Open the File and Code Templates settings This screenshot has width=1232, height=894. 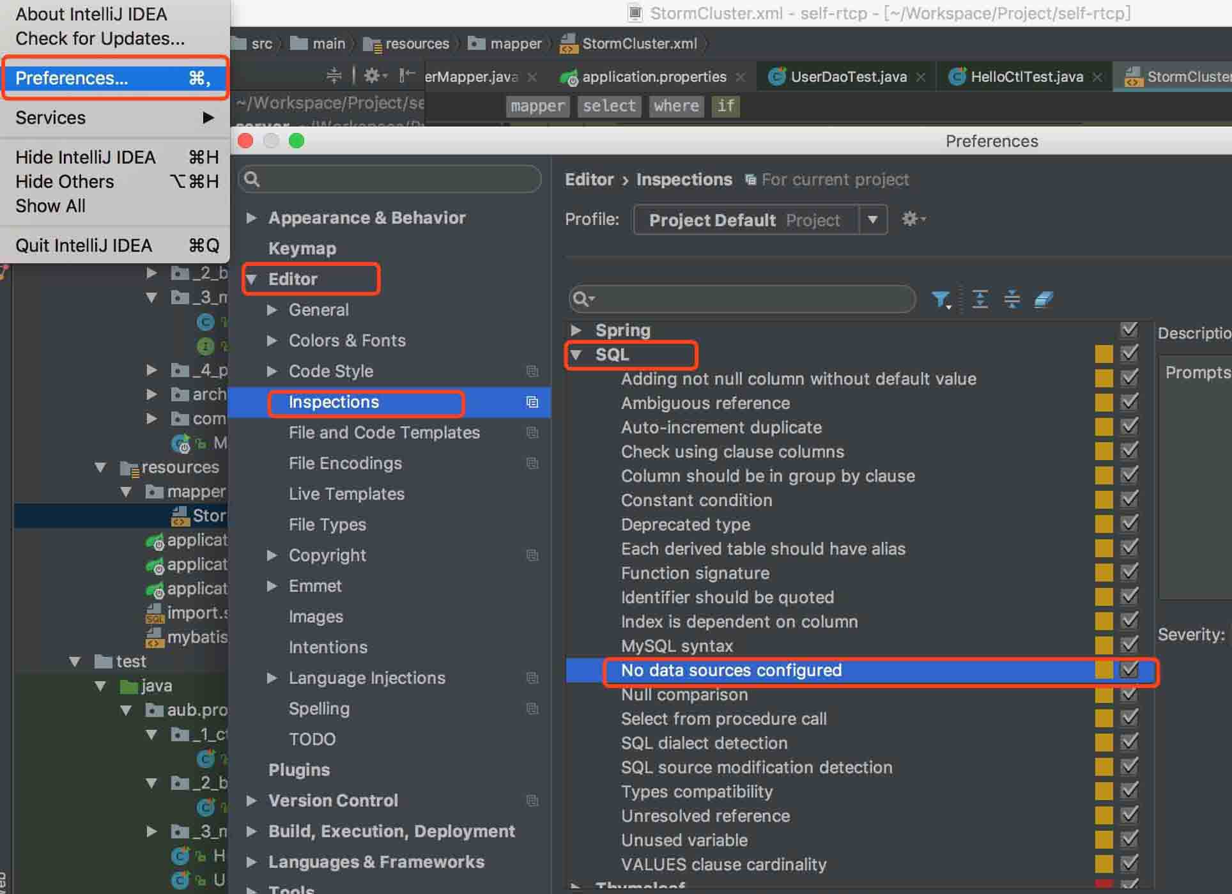383,433
